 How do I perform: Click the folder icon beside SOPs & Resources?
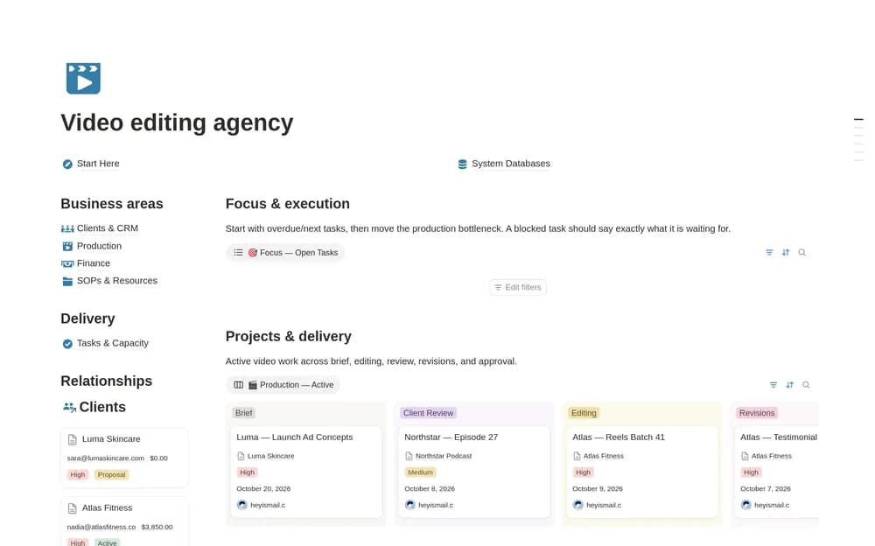[x=67, y=282]
